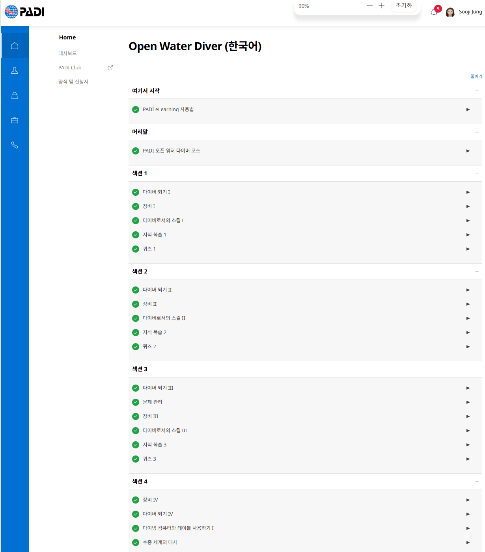Image resolution: width=485 pixels, height=552 pixels.
Task: Play arrow for 지식 복습 2
Action: (468, 333)
